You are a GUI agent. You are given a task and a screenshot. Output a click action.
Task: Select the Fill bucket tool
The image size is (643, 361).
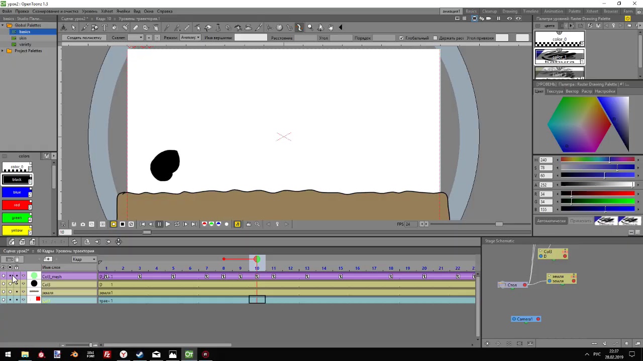(114, 28)
